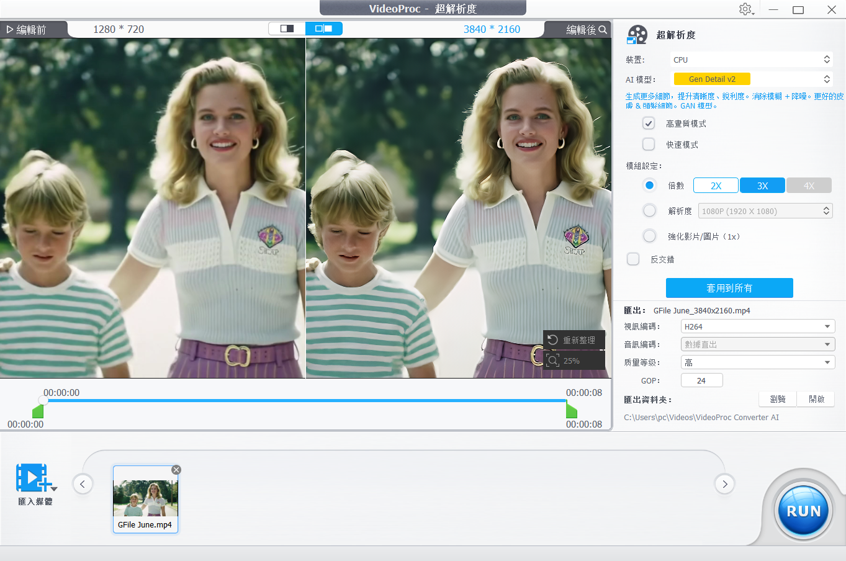Enable the 快速模式 checkbox
The width and height of the screenshot is (846, 561).
pos(649,144)
